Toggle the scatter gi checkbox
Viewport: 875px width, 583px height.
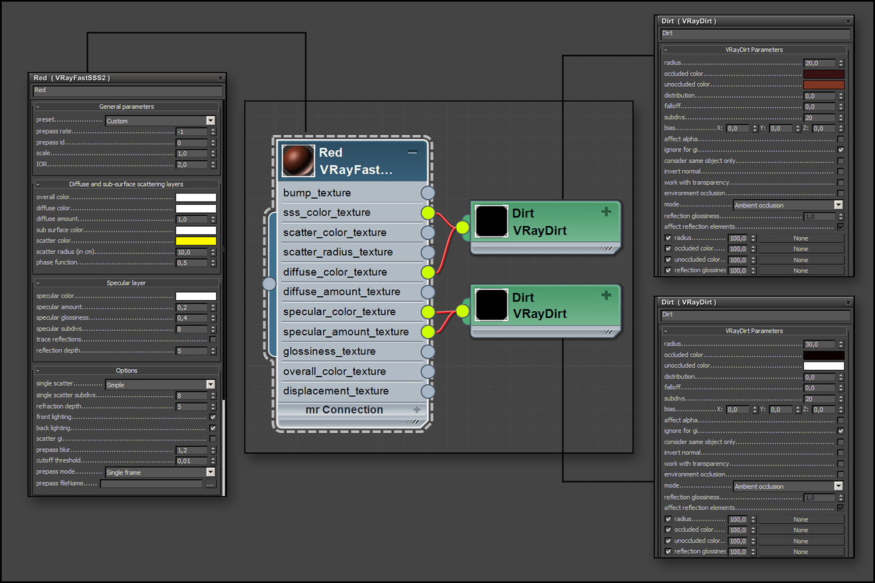213,438
